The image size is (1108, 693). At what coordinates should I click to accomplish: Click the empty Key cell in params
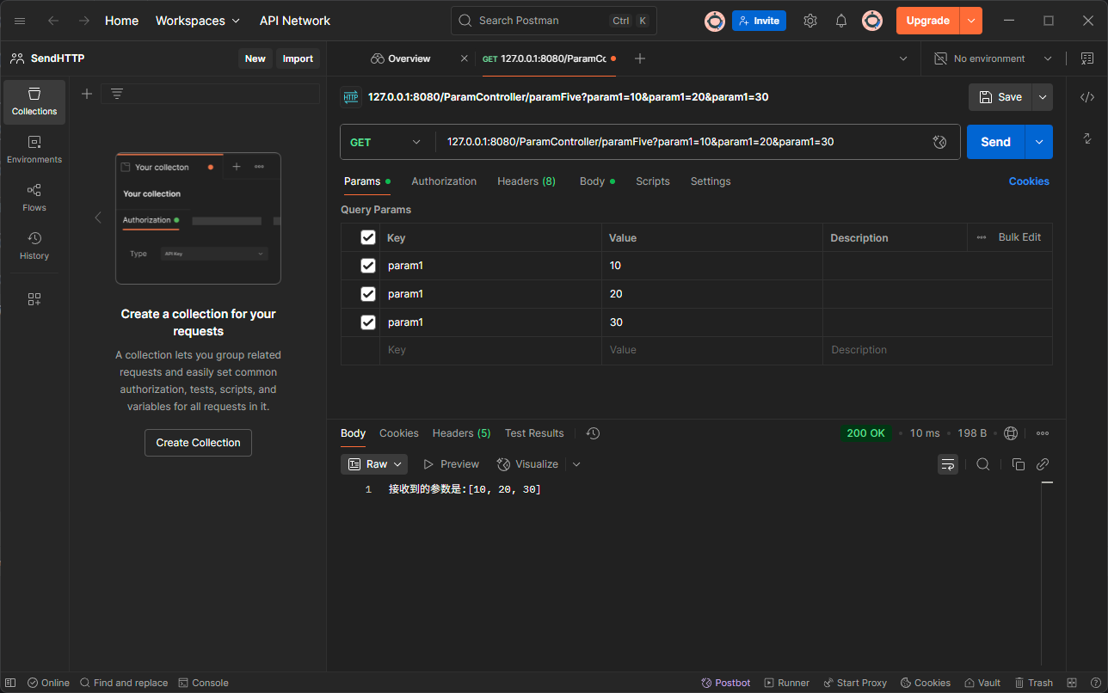490,350
